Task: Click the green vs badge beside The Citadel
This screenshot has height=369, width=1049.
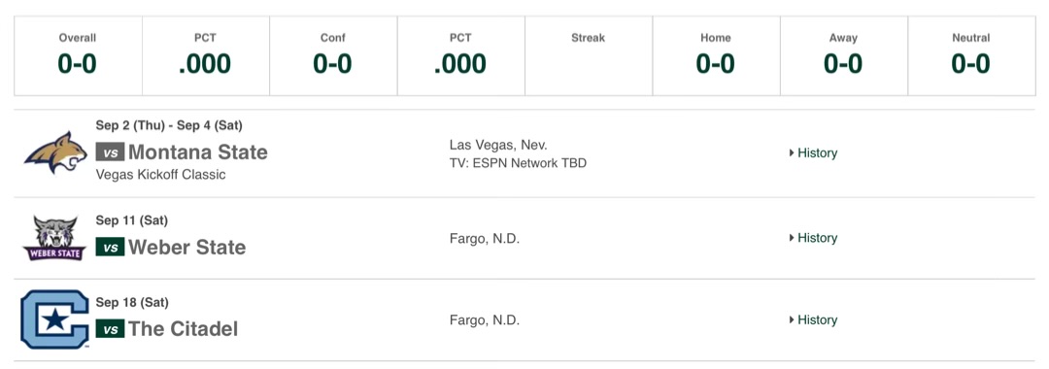Action: pos(110,329)
